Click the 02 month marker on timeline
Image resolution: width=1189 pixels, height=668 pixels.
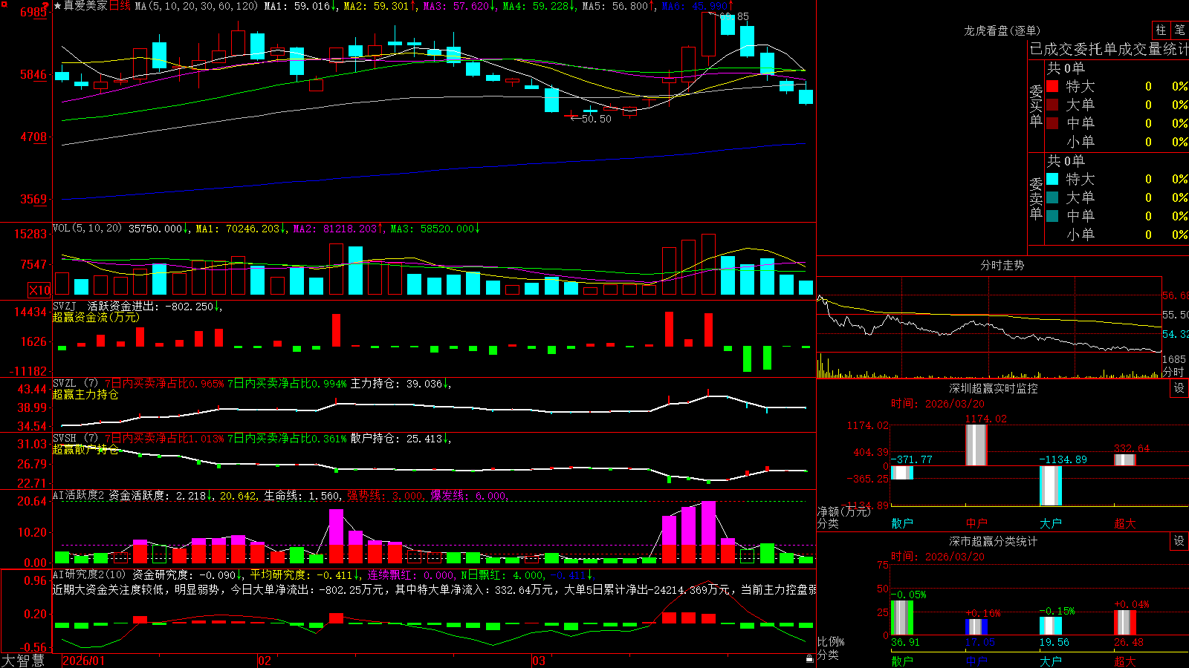pos(265,661)
